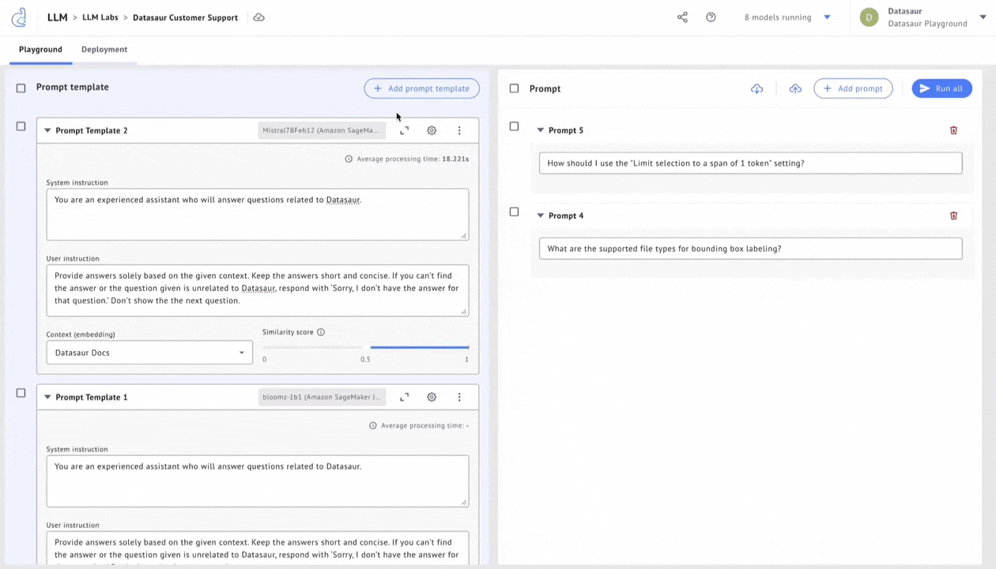
Task: Open the help question mark icon
Action: (x=711, y=17)
